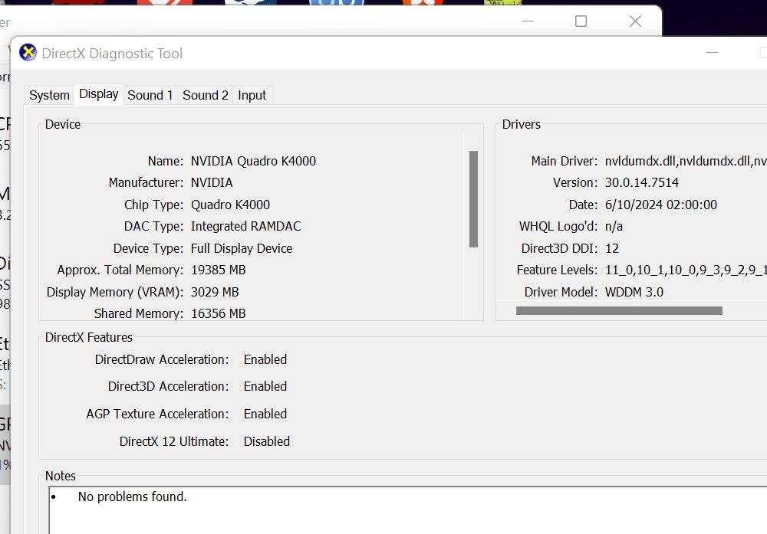Click DirectDraw Acceleration 'Enabled' status

click(x=265, y=359)
